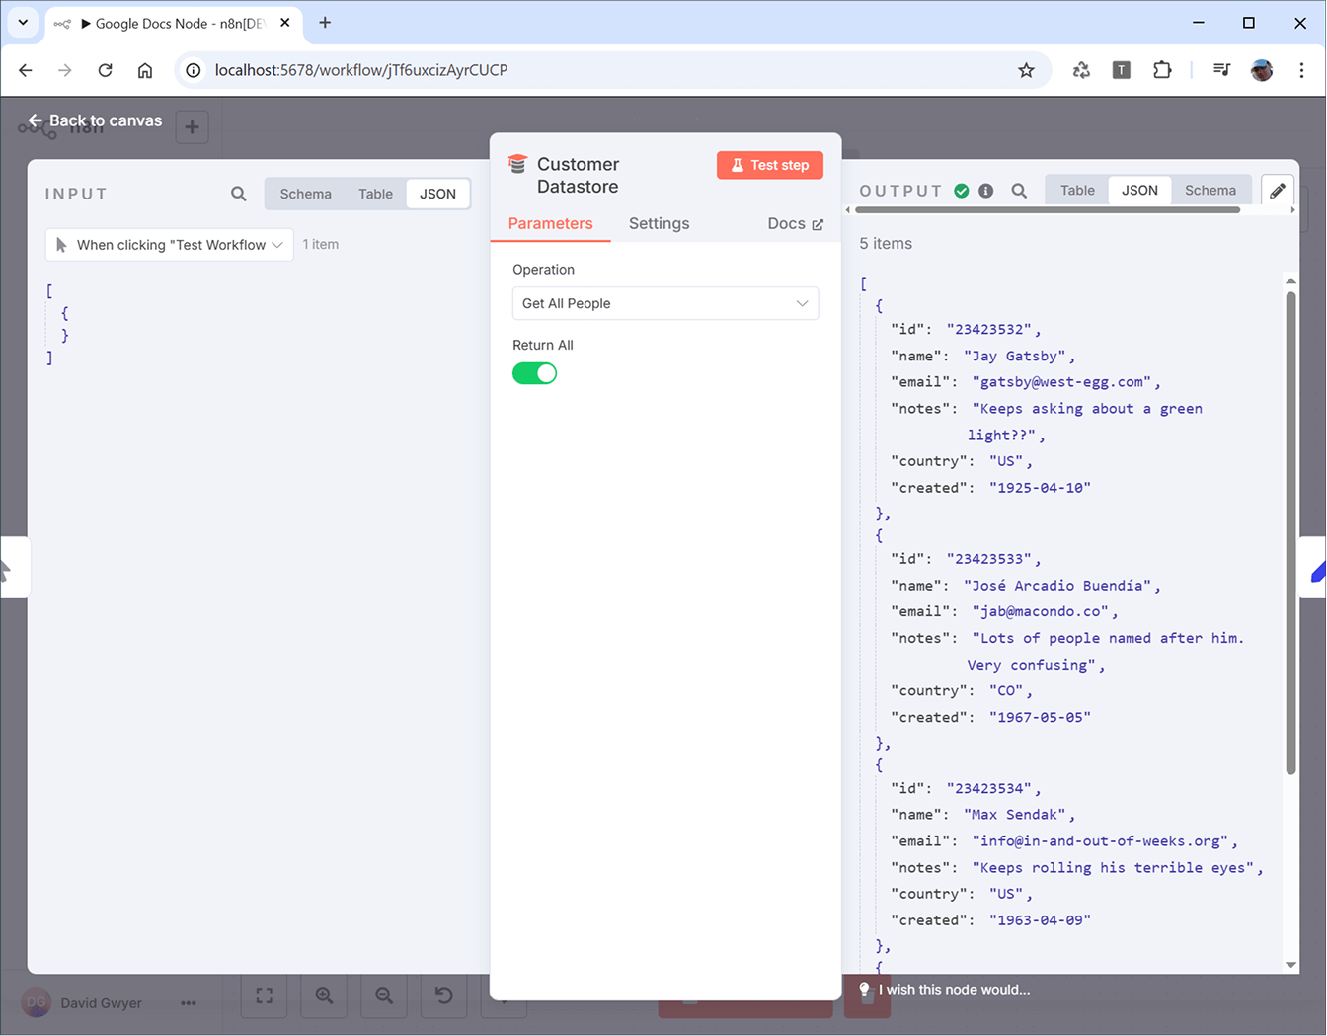Click the T extension icon
Image resolution: width=1327 pixels, height=1036 pixels.
1122,70
